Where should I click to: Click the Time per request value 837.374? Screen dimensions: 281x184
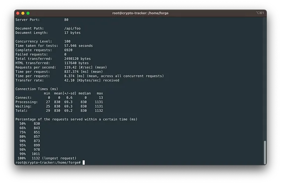point(71,71)
